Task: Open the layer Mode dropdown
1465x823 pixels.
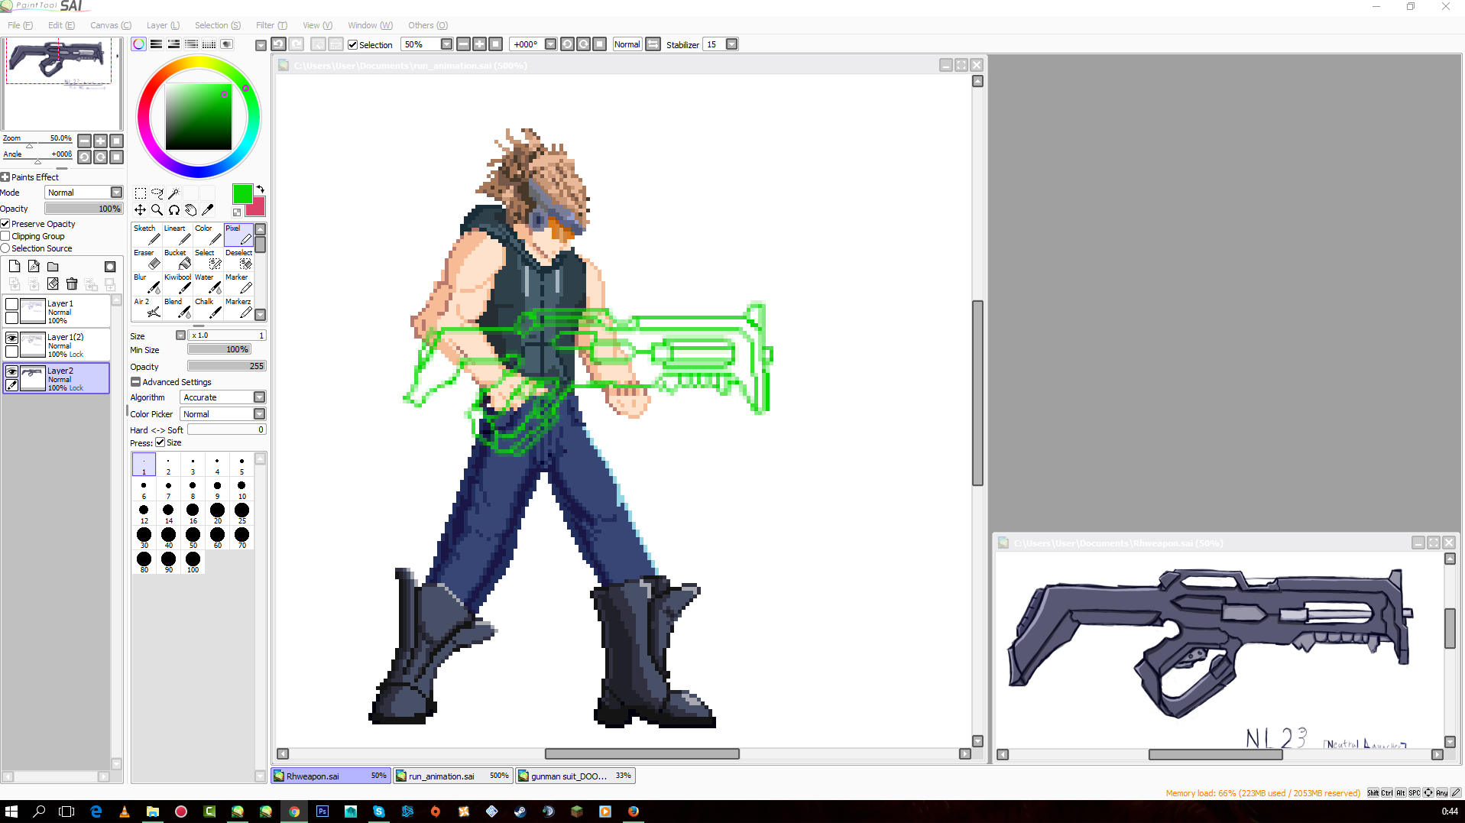Action: click(x=116, y=193)
